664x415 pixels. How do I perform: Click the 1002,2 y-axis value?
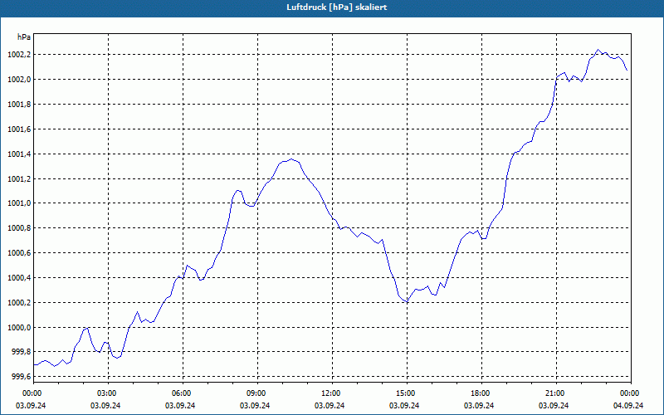point(19,55)
